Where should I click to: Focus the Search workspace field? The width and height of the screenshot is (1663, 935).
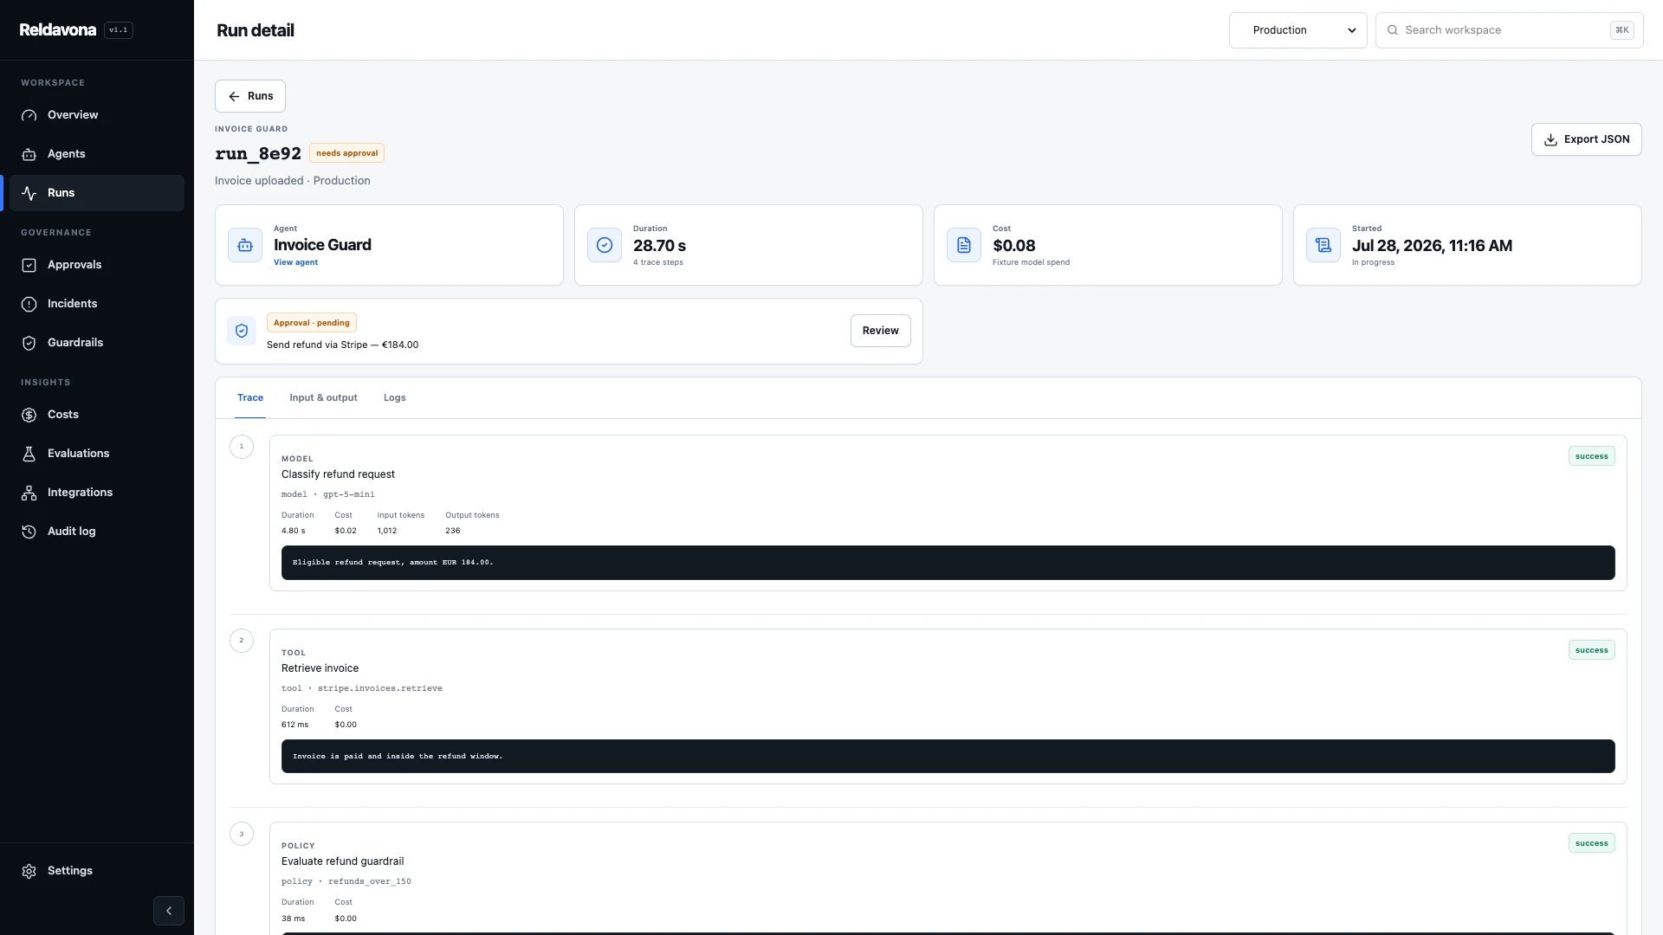tap(1509, 30)
